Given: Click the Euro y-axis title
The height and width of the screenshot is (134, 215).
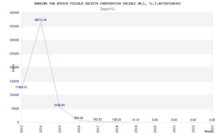Looking at the screenshot, I should [13, 68].
